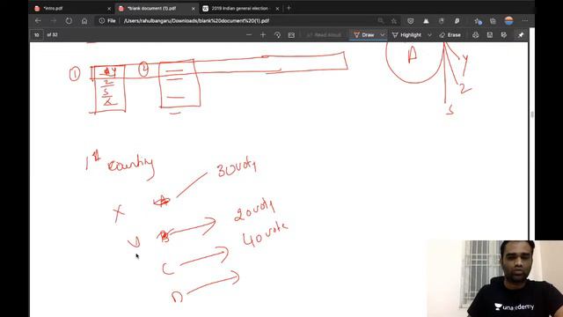Zoom in on the PDF
This screenshot has width=563, height=317.
(x=263, y=35)
